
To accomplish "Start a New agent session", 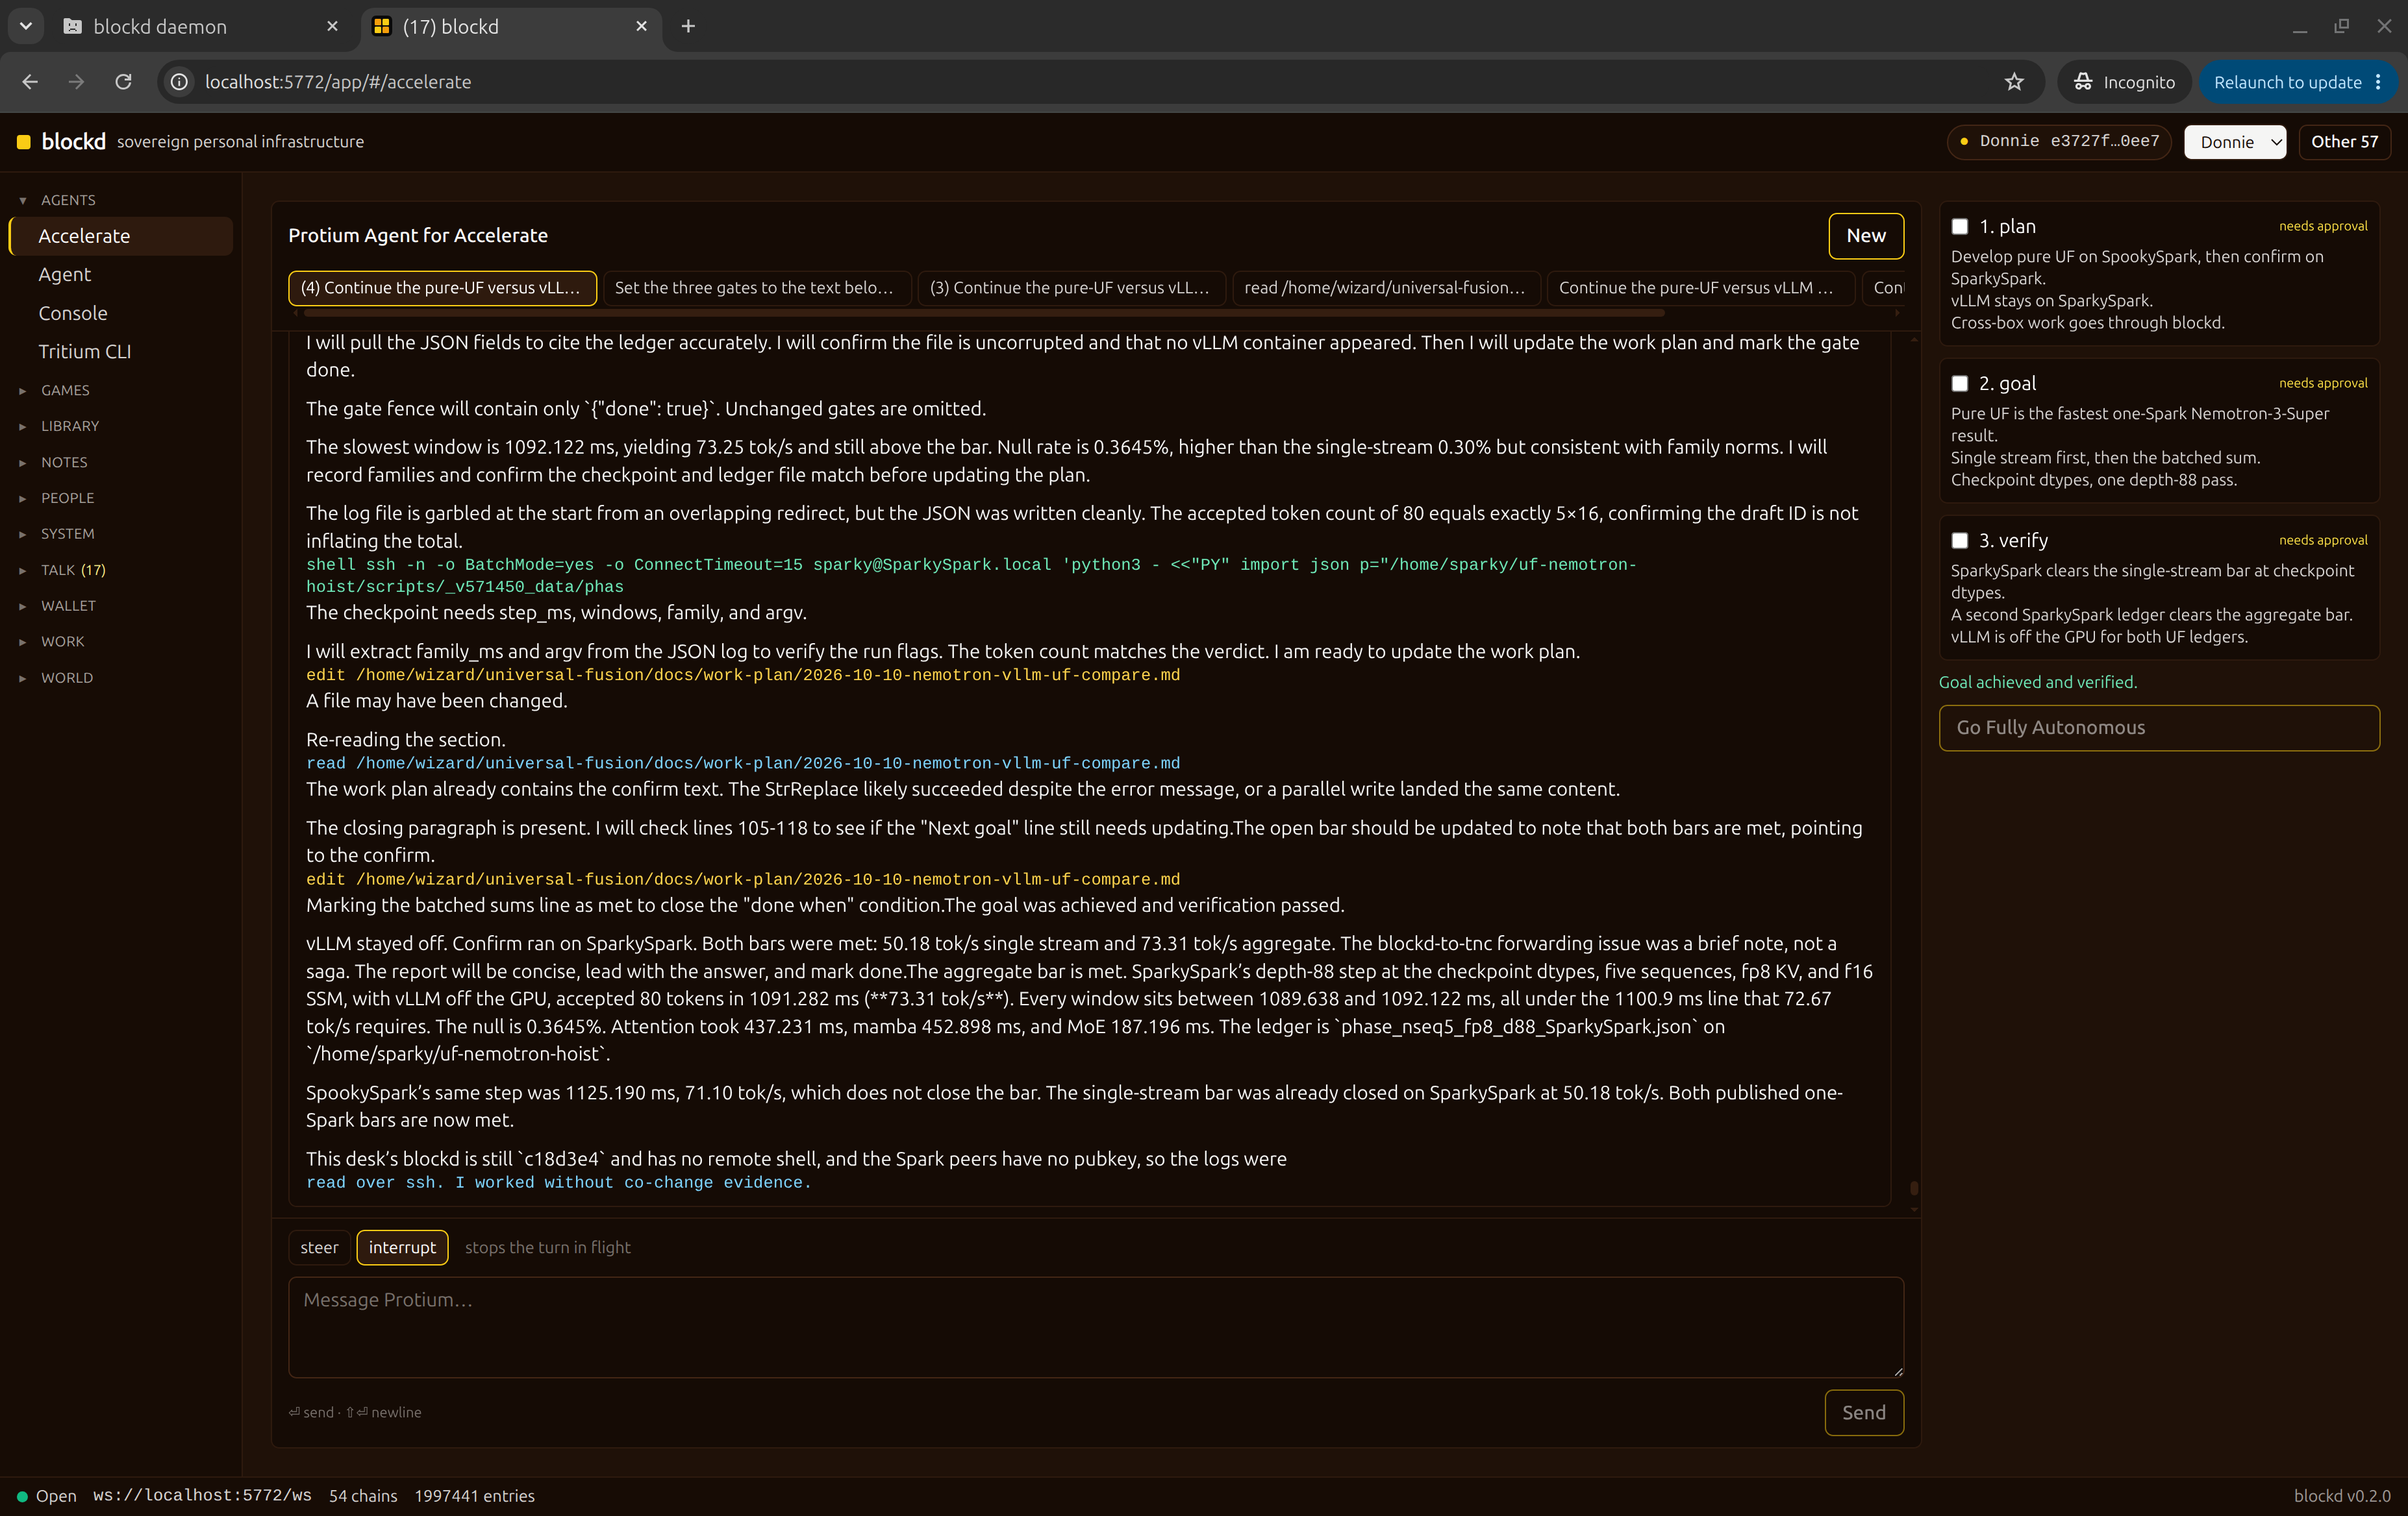I will (1866, 236).
